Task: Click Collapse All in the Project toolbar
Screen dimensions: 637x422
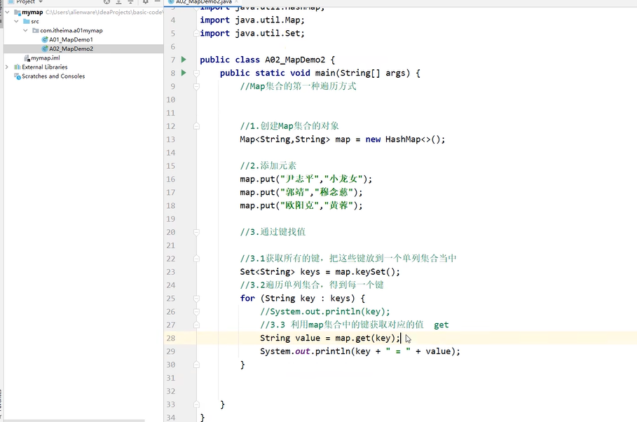Action: pyautogui.click(x=130, y=3)
